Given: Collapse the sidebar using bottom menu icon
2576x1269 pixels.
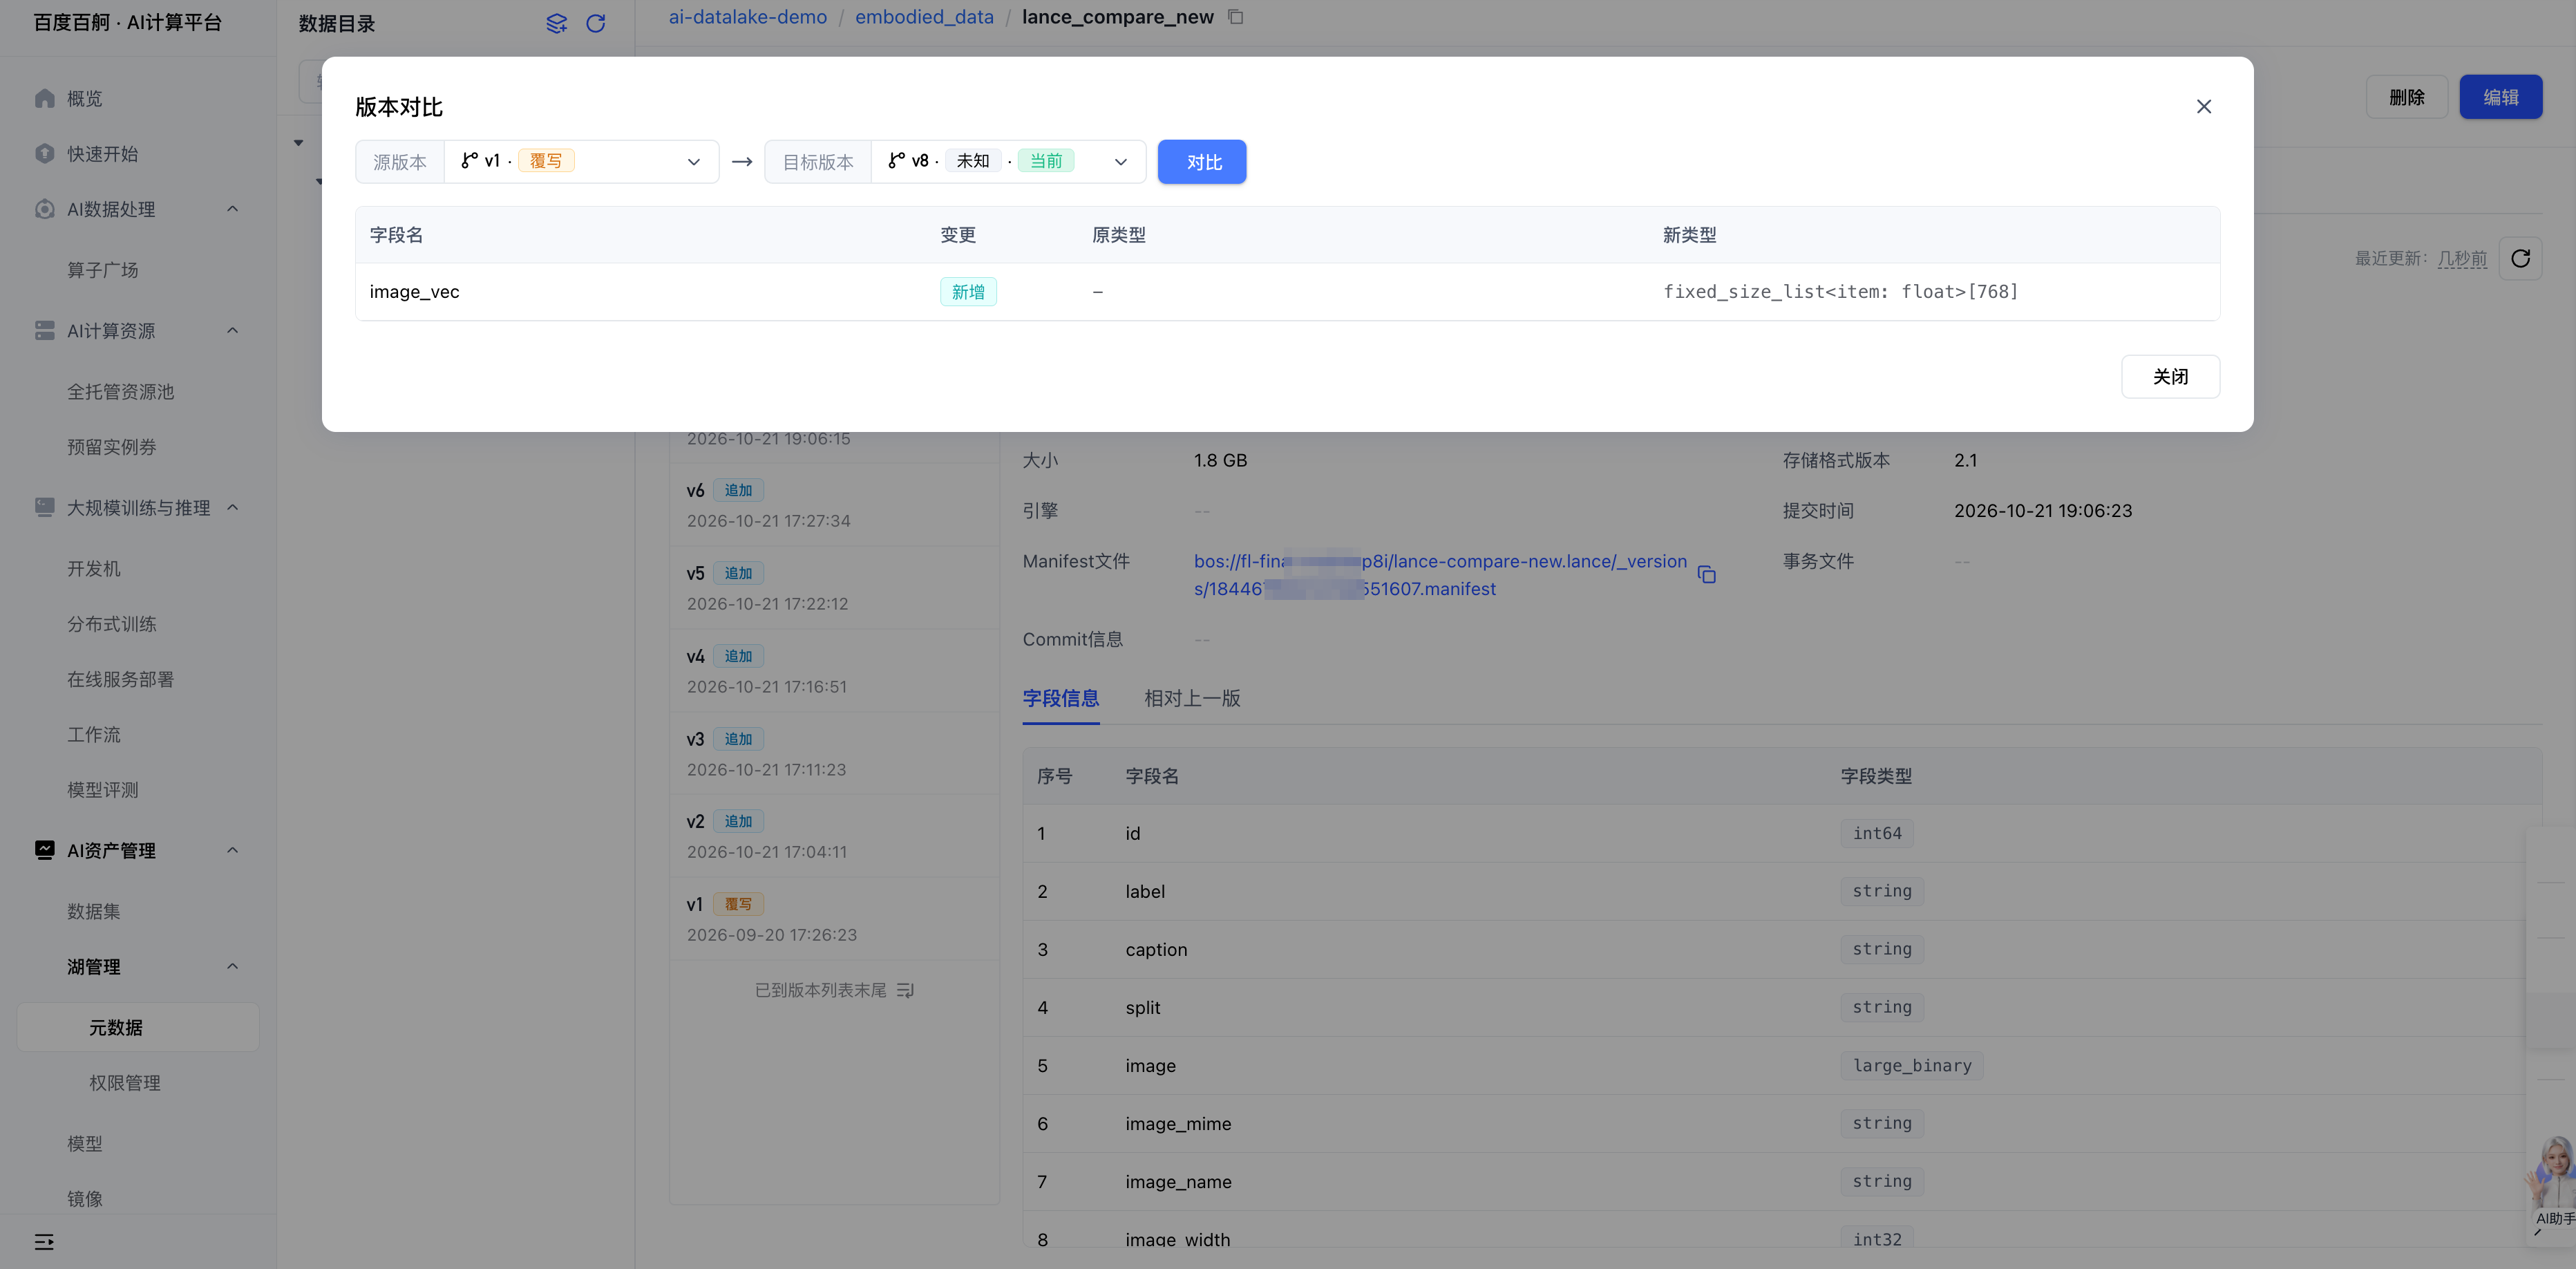Looking at the screenshot, I should point(44,1242).
